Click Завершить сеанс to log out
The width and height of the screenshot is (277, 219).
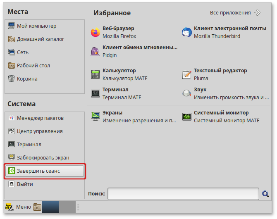(45, 171)
